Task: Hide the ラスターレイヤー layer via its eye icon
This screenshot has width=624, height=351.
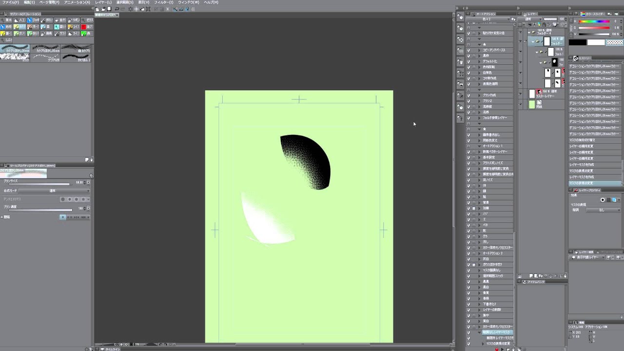Action: click(x=520, y=94)
